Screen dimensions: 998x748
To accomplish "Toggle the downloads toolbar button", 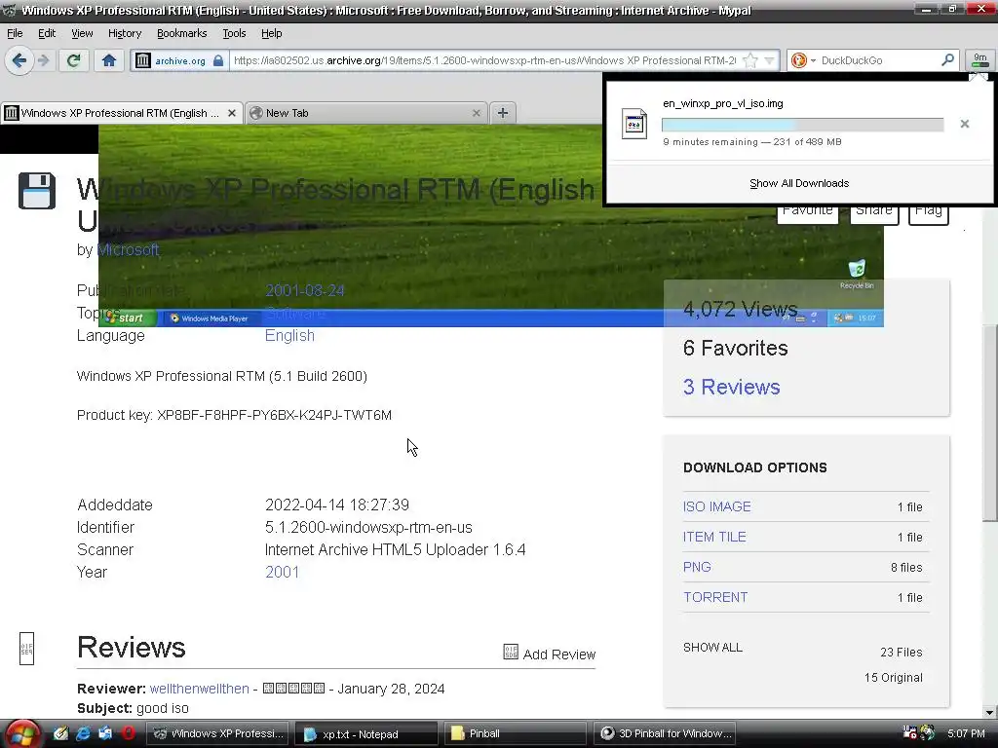I will coord(980,60).
